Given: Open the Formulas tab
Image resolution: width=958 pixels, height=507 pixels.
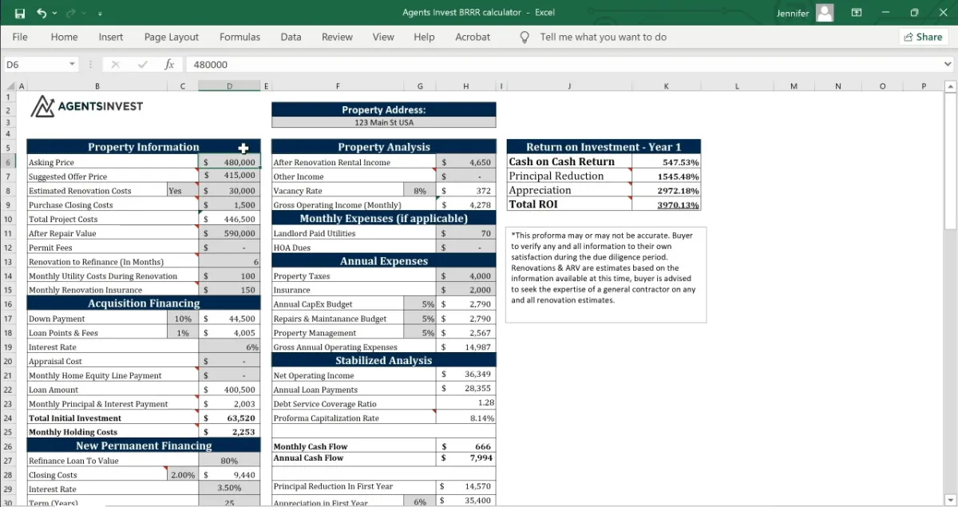Looking at the screenshot, I should [x=239, y=37].
